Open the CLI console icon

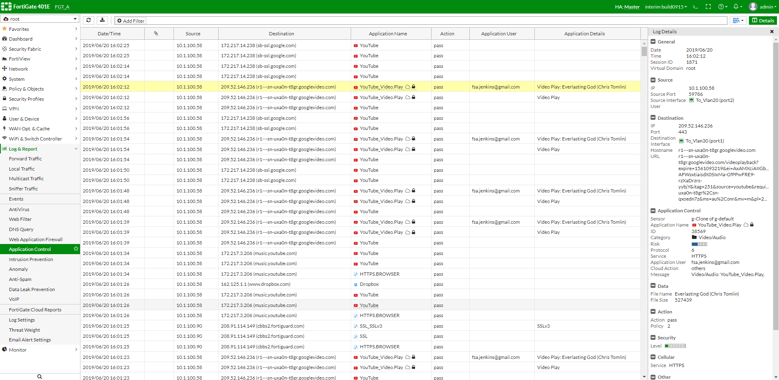click(x=696, y=7)
